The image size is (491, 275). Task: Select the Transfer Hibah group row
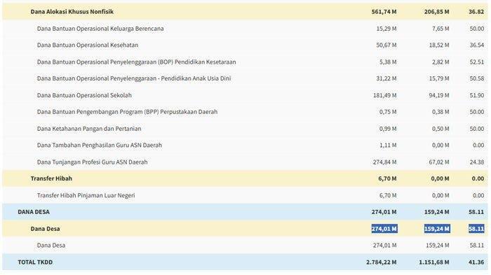pos(245,178)
